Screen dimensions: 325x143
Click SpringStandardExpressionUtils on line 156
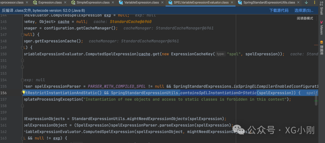144,93
